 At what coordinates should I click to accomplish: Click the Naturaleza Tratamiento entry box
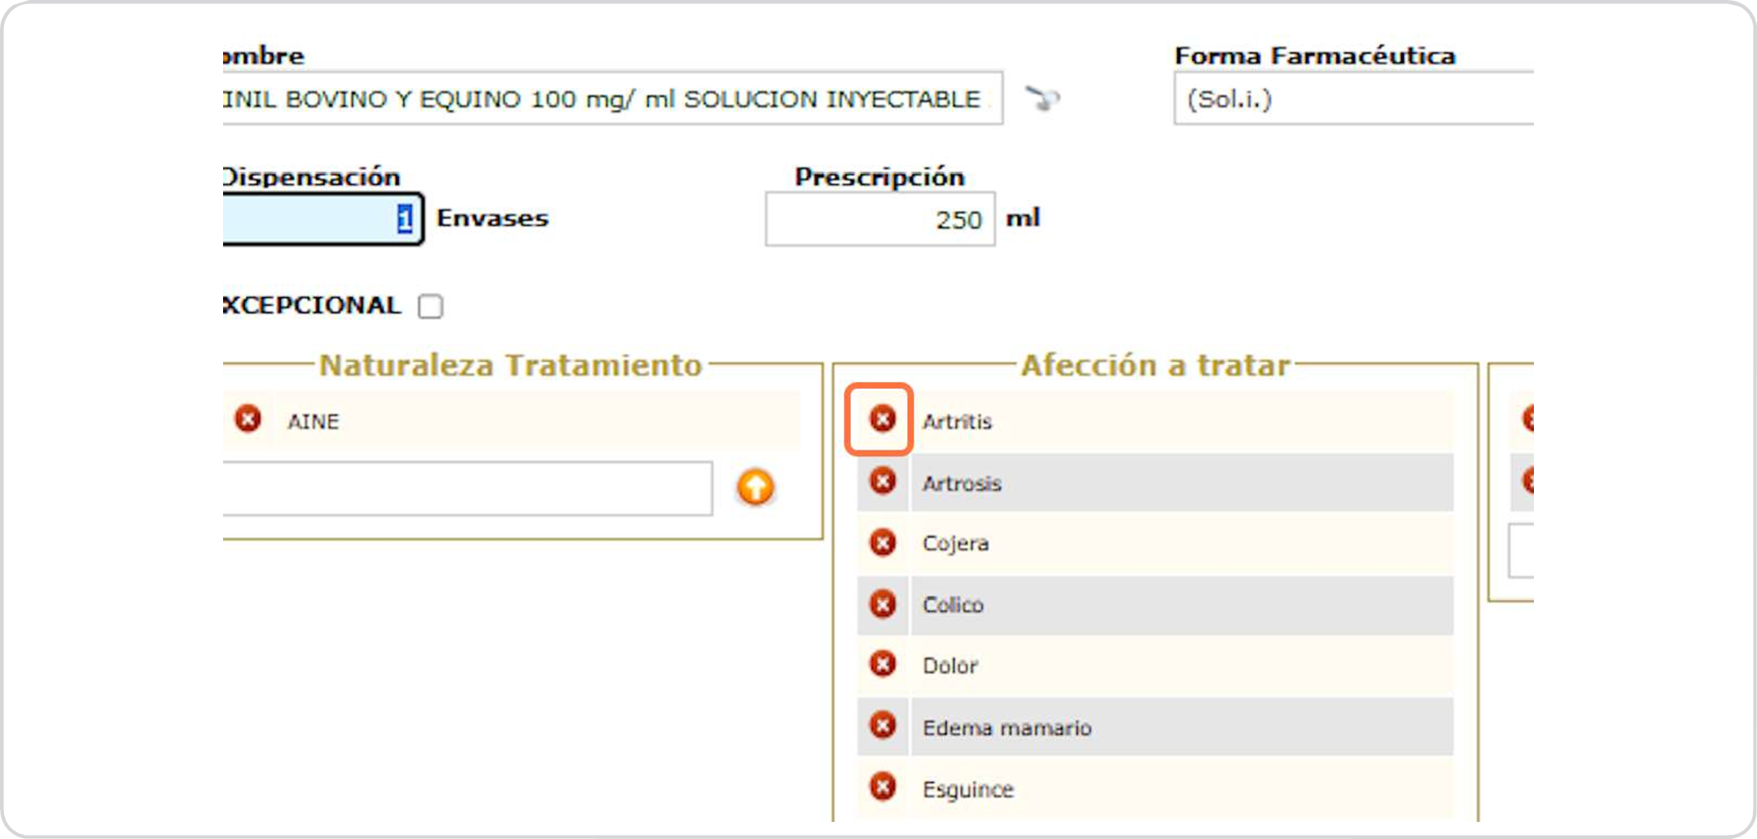467,488
